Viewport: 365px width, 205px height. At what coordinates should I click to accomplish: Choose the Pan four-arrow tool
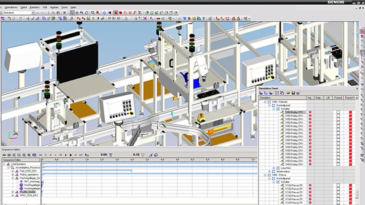77,13
